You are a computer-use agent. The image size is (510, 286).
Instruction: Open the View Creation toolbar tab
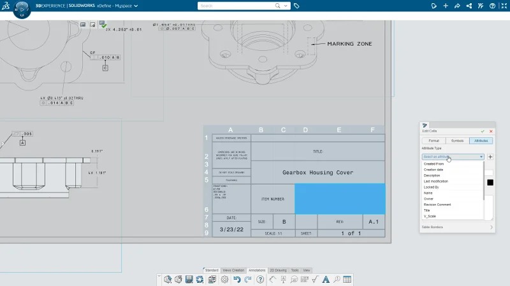point(233,270)
